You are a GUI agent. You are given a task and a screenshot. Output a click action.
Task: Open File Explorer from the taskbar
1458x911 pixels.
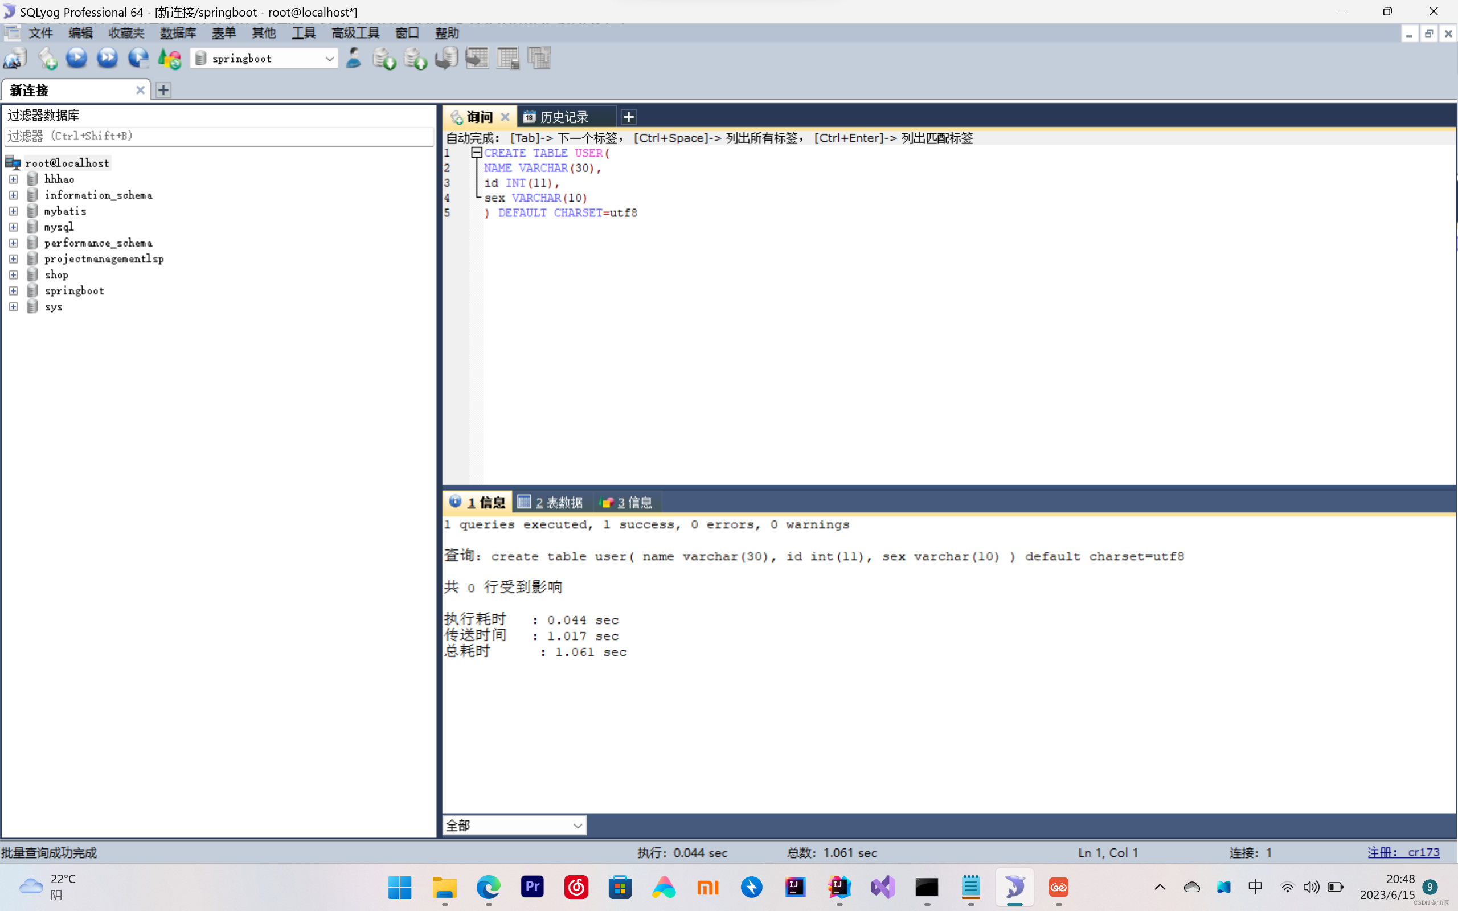tap(445, 887)
